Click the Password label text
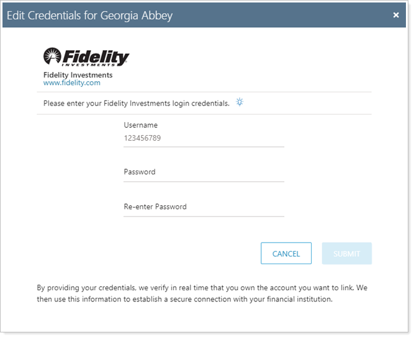Image resolution: width=414 pixels, height=338 pixels. [140, 172]
